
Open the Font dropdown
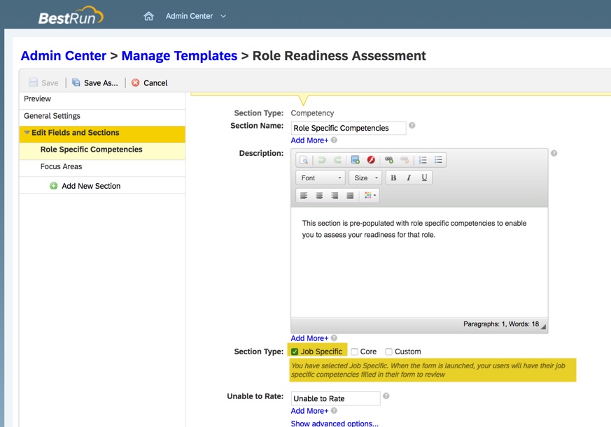point(321,178)
